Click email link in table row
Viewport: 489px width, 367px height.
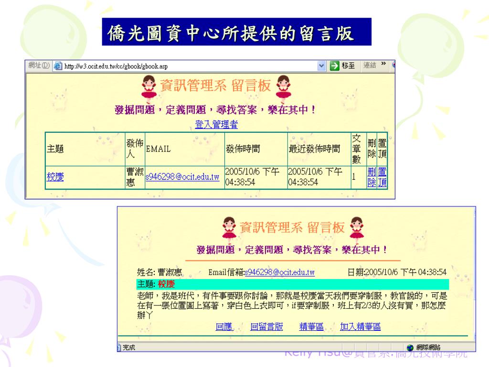[182, 177]
